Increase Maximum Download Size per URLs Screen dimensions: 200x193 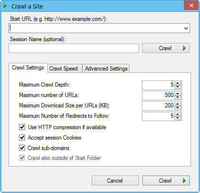[178, 104]
